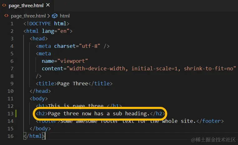
Task: Click line number 9 in gutter
Action: 12,84
